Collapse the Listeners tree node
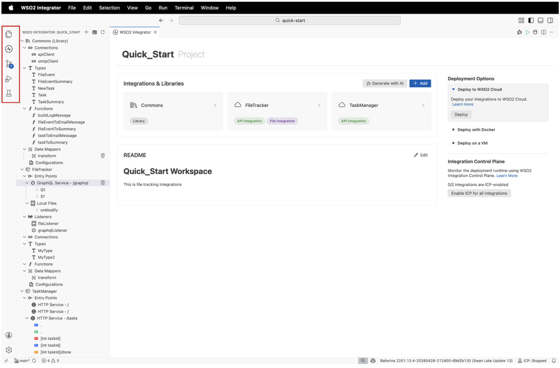Image resolution: width=560 pixels, height=368 pixels. (x=25, y=217)
